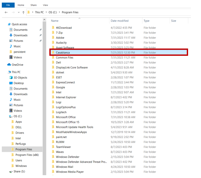Open DELL folder in sidebar tree
Viewport: 201px width, 178px height.
coord(18,127)
